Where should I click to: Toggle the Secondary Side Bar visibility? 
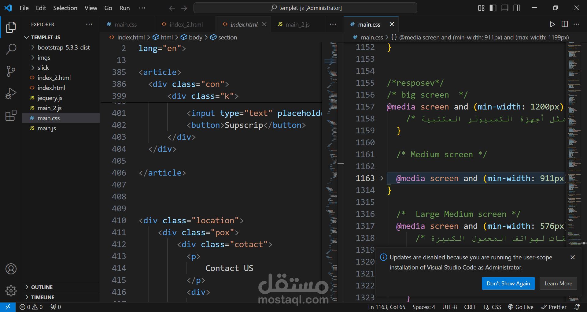pyautogui.click(x=517, y=8)
